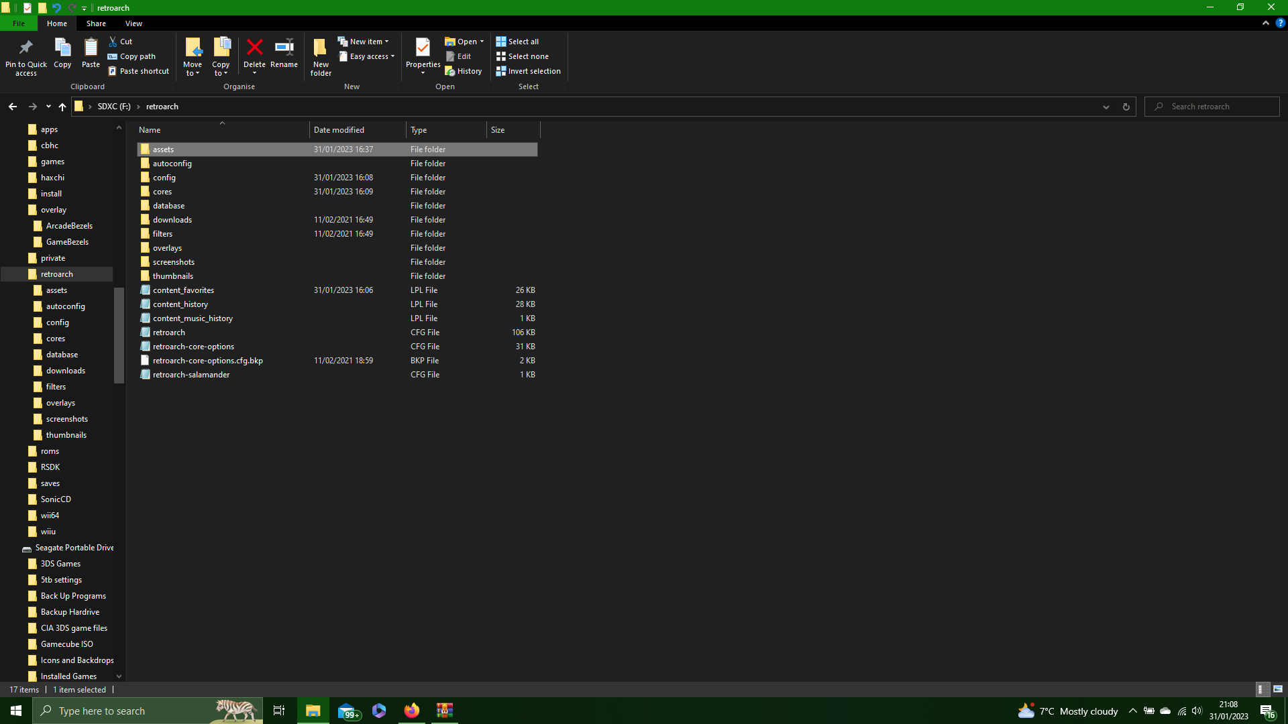Open the Windows Start menu
1288x724 pixels.
coord(16,711)
